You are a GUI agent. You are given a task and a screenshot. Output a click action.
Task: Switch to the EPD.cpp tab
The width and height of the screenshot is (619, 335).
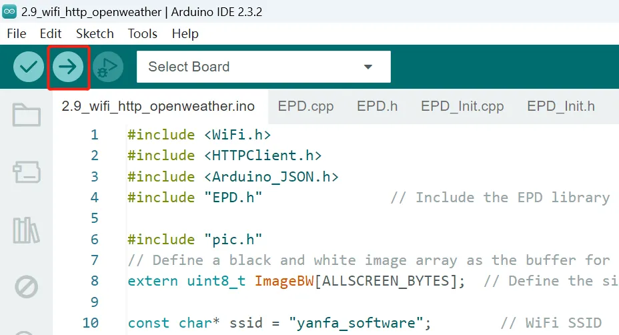coord(305,106)
